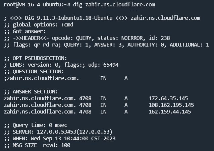214x151 pixels.
Task: Click the IP address 108.162.195.145
Action: pyautogui.click(x=171, y=105)
